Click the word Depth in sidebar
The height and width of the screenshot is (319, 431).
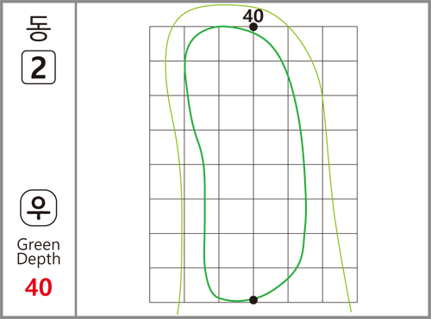(x=39, y=259)
